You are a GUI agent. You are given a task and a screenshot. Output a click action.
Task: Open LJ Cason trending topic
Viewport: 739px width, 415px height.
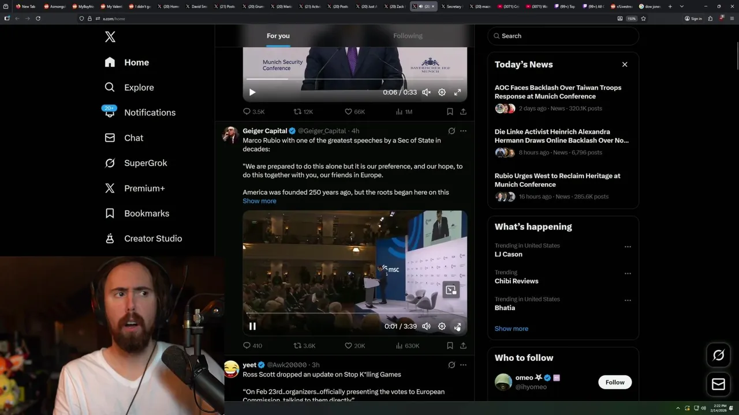(508, 254)
